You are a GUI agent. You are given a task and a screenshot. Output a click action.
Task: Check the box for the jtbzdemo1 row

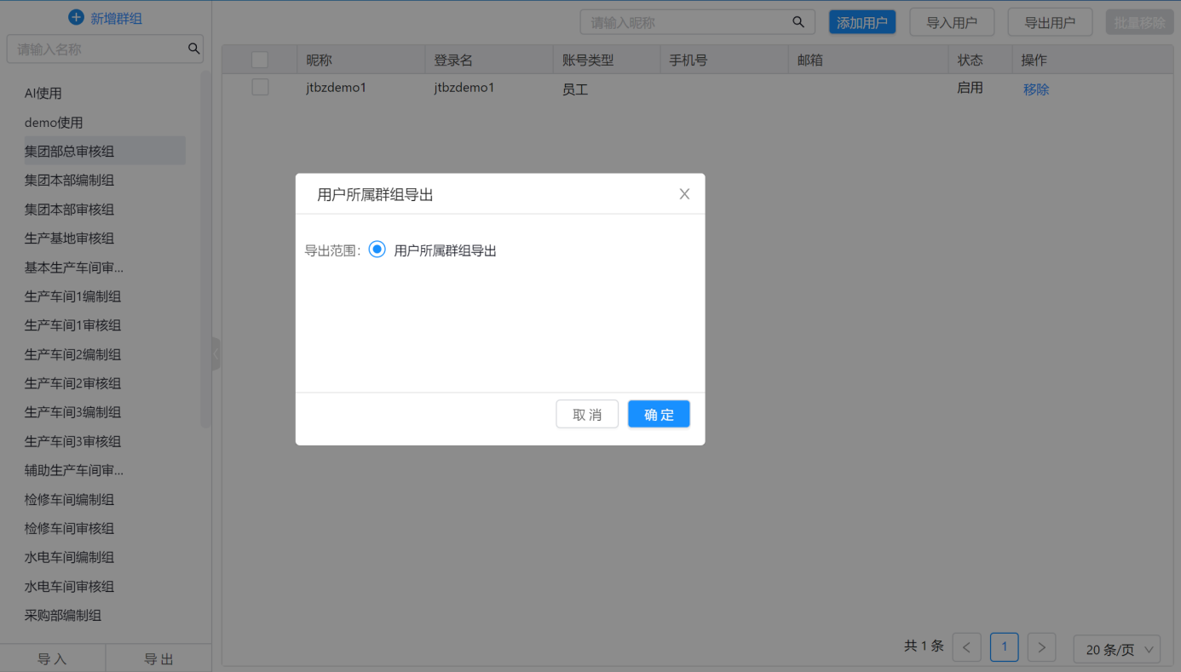[x=260, y=88]
